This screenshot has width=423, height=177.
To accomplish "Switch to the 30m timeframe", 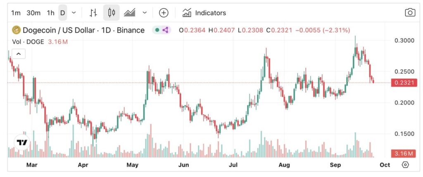I will 33,13.
